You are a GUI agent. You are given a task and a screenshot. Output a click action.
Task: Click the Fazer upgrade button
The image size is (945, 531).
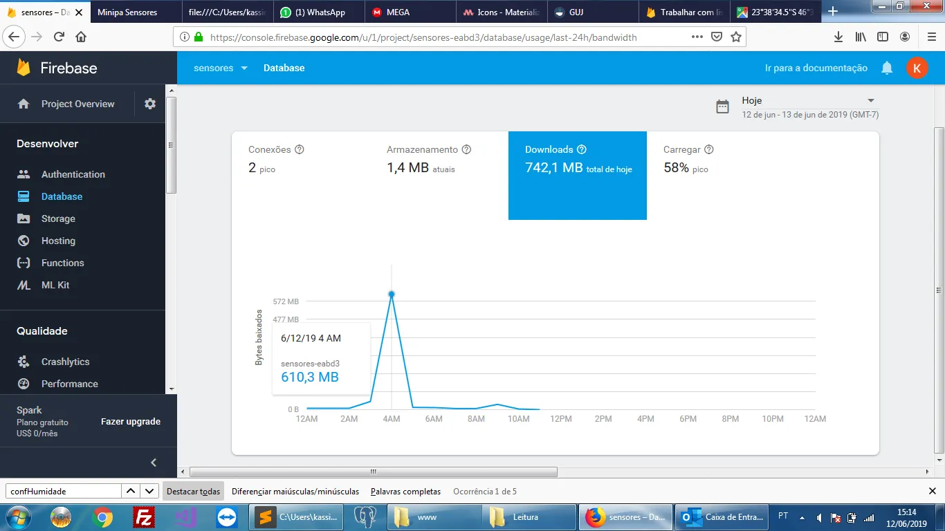[x=130, y=421]
